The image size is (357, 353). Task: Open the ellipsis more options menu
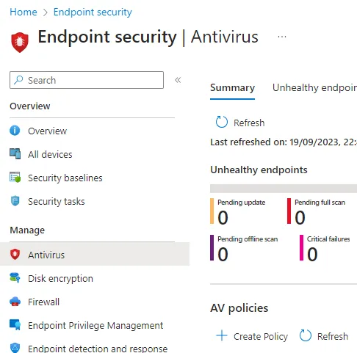(282, 37)
